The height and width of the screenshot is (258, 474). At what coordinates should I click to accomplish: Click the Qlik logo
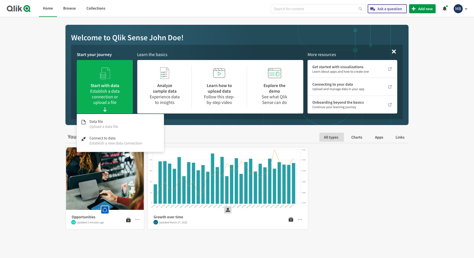(19, 8)
